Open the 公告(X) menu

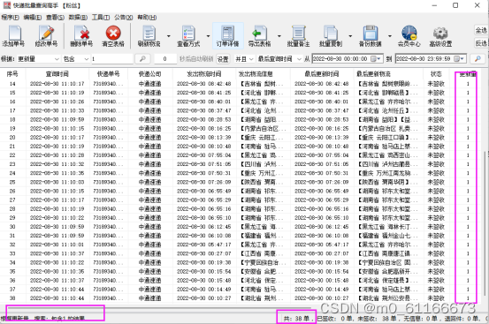click(124, 18)
